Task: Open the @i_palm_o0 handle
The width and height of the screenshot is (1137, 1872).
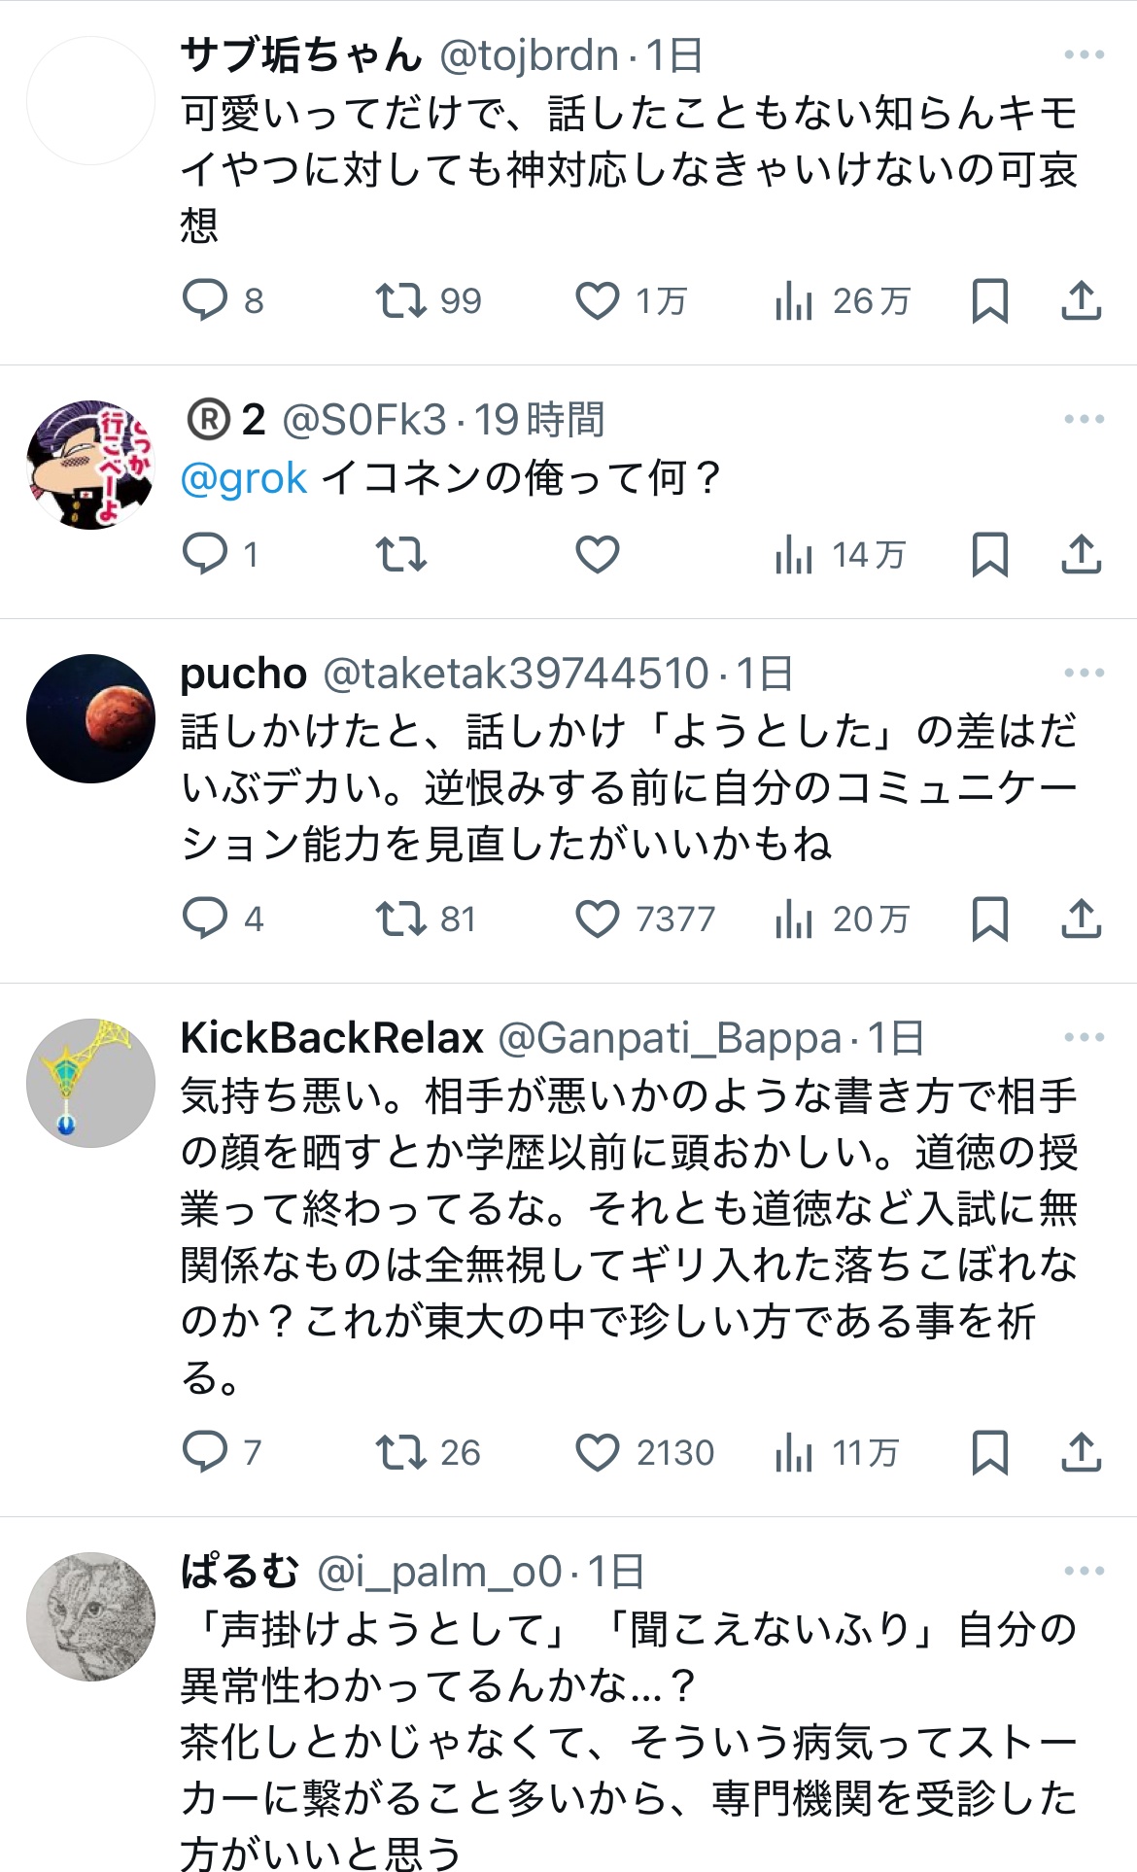Action: click(439, 1572)
